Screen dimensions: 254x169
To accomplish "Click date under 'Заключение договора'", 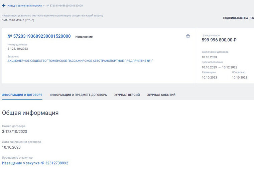I will tap(209, 57).
